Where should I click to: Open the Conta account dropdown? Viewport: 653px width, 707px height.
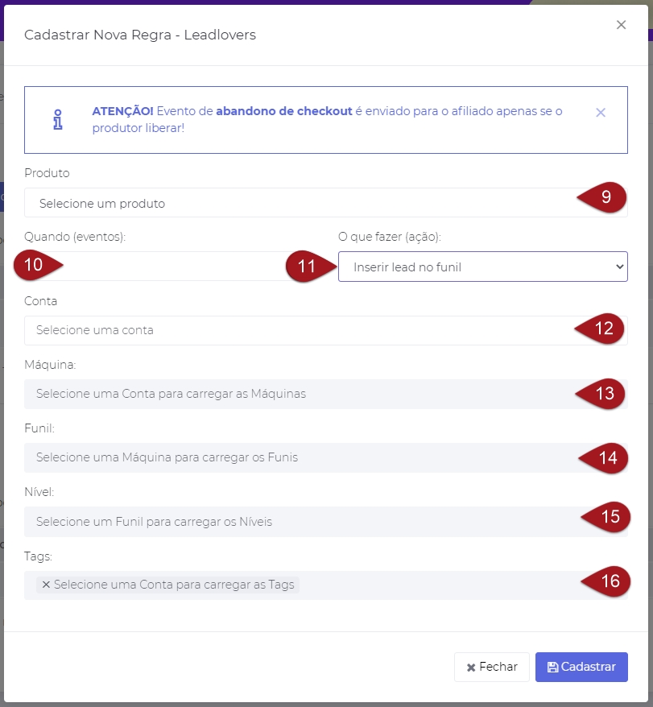[298, 330]
